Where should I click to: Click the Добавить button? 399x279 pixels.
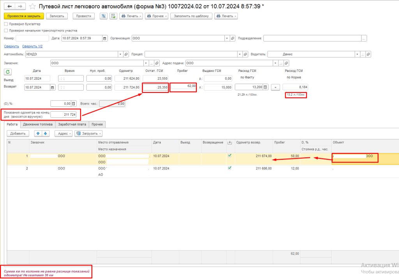point(18,134)
